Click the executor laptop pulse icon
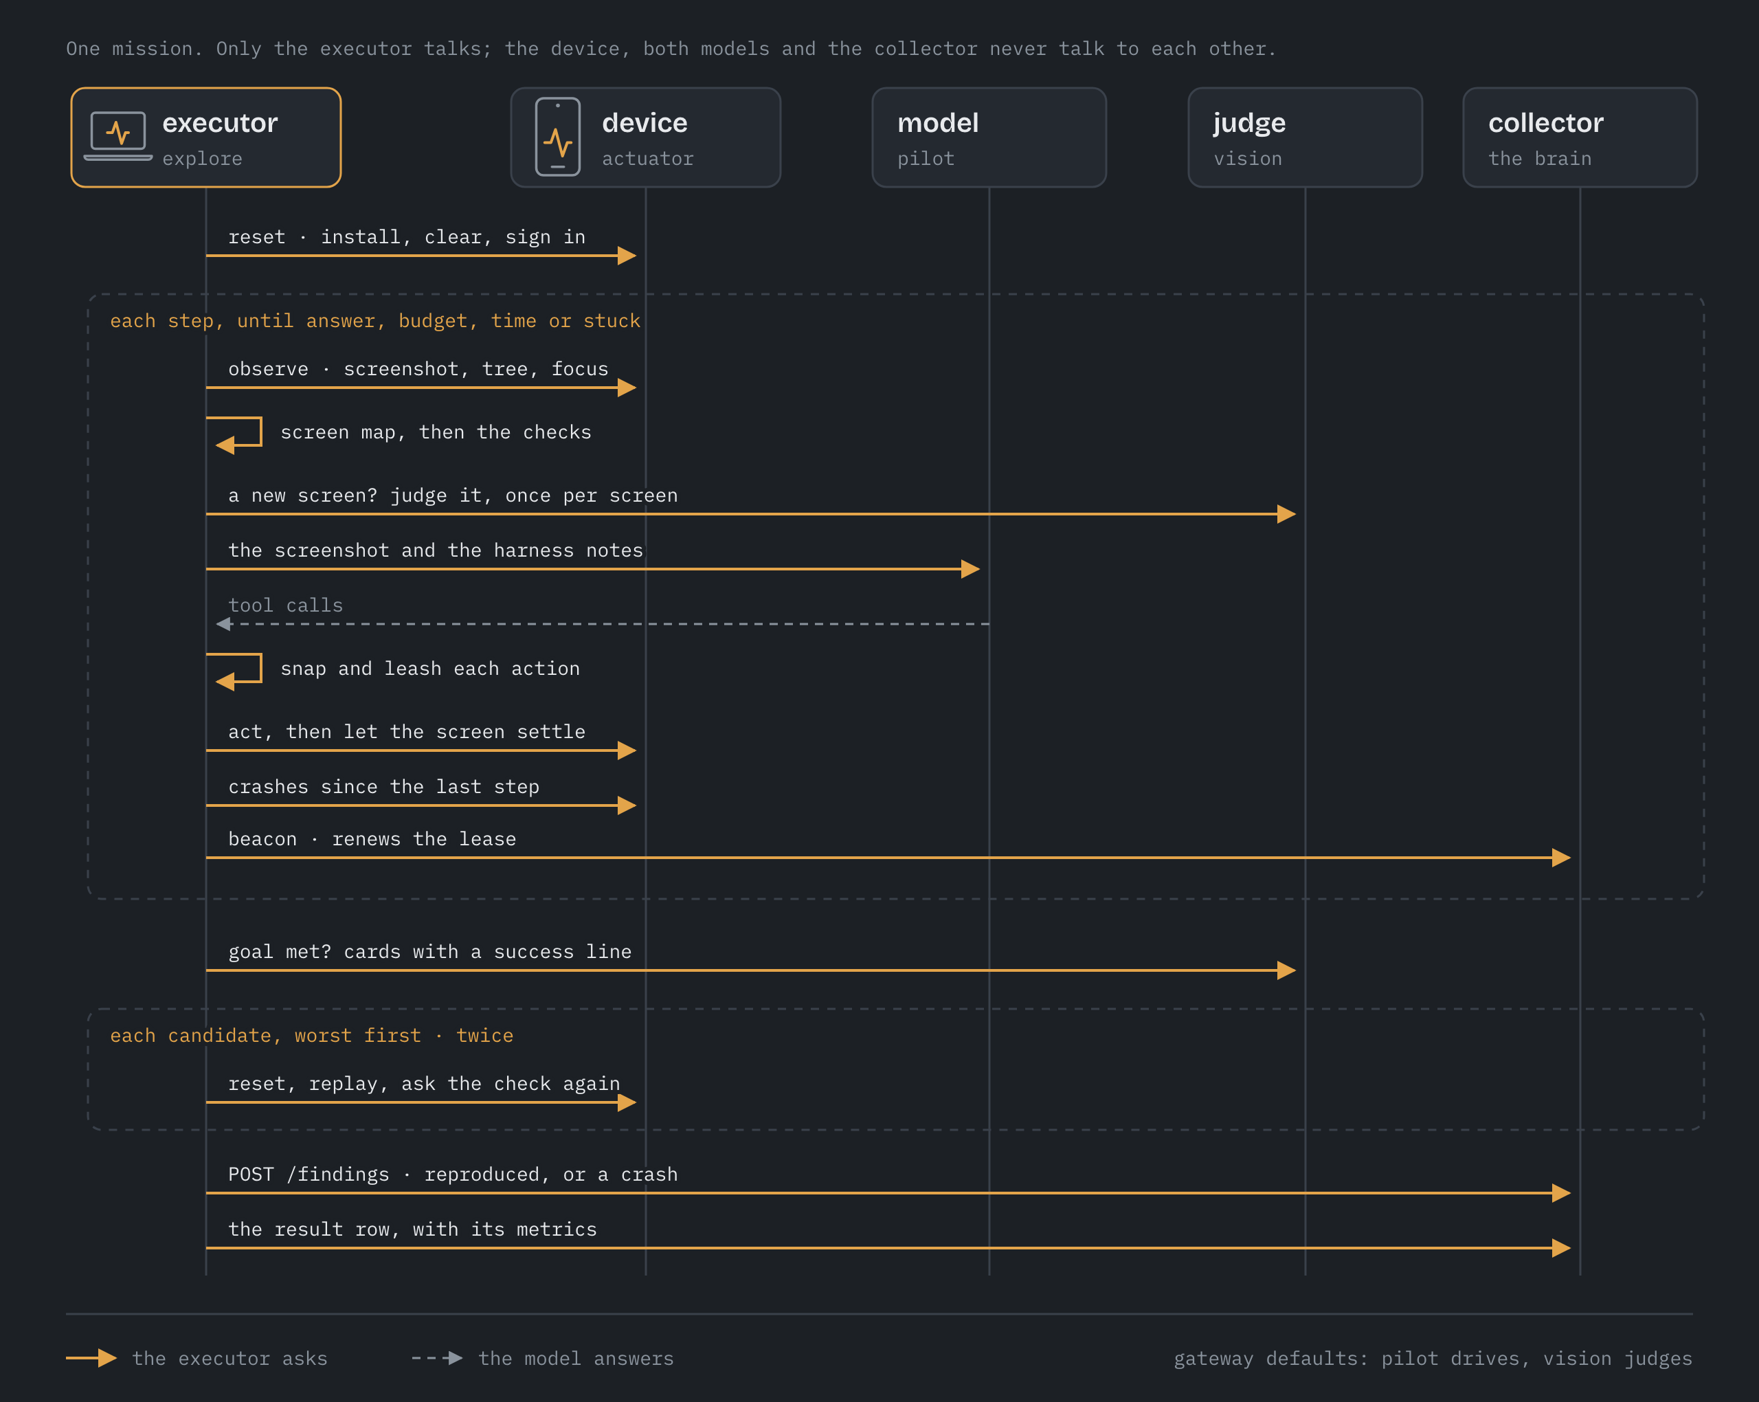The image size is (1759, 1402). 118,136
